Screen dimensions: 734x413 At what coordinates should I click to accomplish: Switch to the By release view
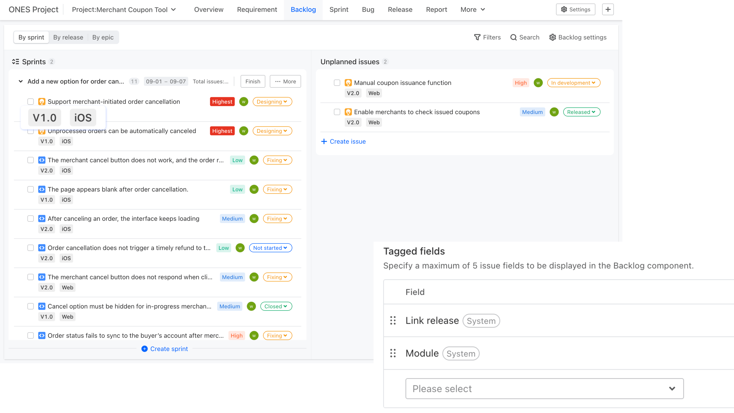tap(68, 37)
